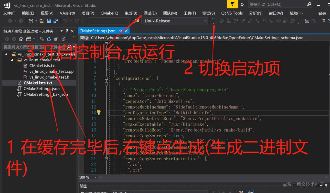Viewport: 330px width, 193px height.
Task: Collapse All items in Solution Explorer
Action: click(56, 39)
